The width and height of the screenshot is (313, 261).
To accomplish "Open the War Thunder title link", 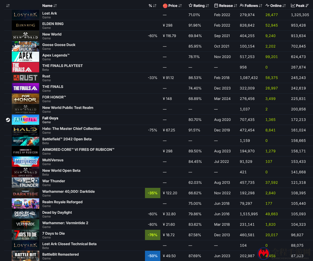I will pyautogui.click(x=54, y=181).
